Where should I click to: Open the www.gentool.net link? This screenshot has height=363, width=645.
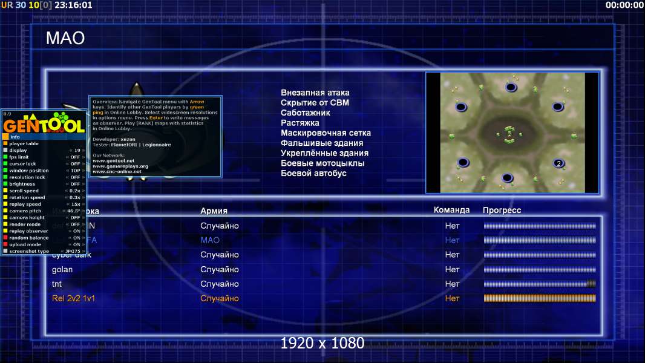pyautogui.click(x=114, y=161)
